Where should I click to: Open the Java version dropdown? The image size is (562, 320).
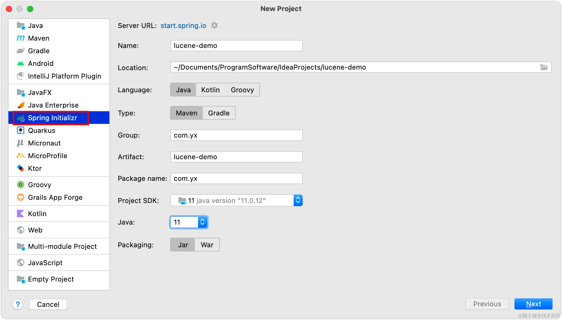(202, 222)
